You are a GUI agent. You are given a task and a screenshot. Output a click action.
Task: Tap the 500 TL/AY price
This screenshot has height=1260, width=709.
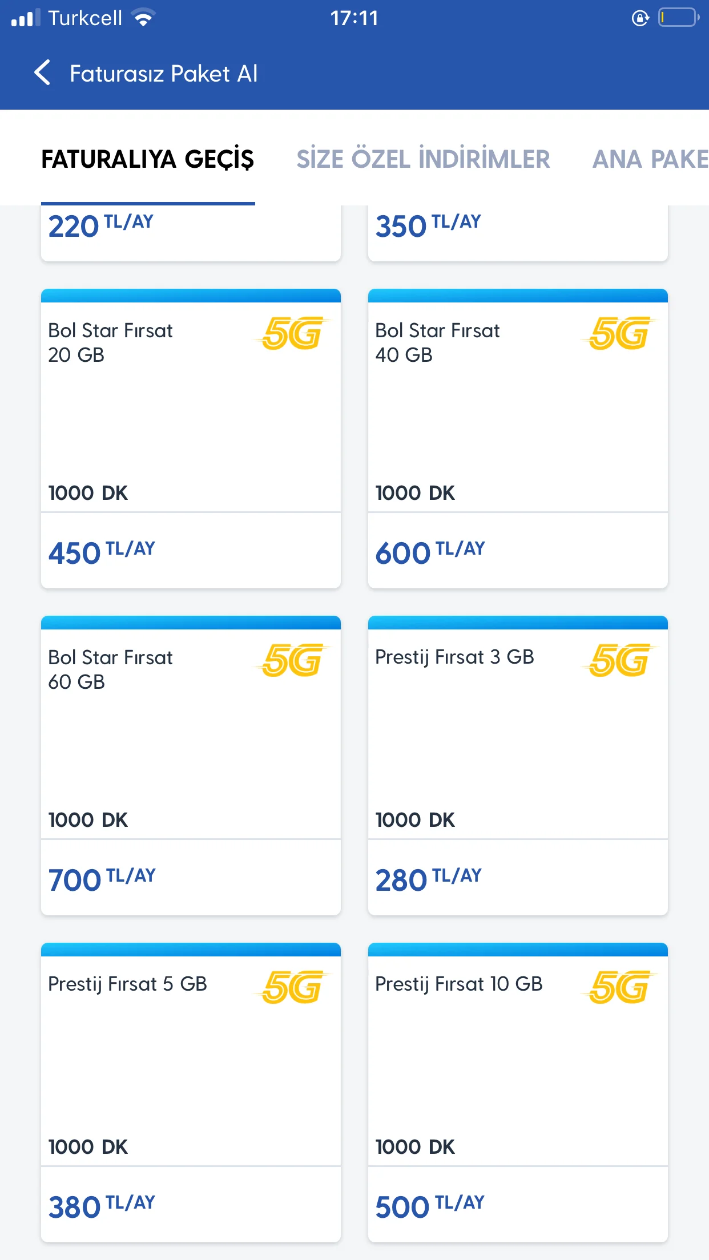coord(430,1206)
